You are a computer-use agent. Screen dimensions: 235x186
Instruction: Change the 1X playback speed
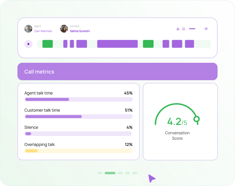[184, 28]
